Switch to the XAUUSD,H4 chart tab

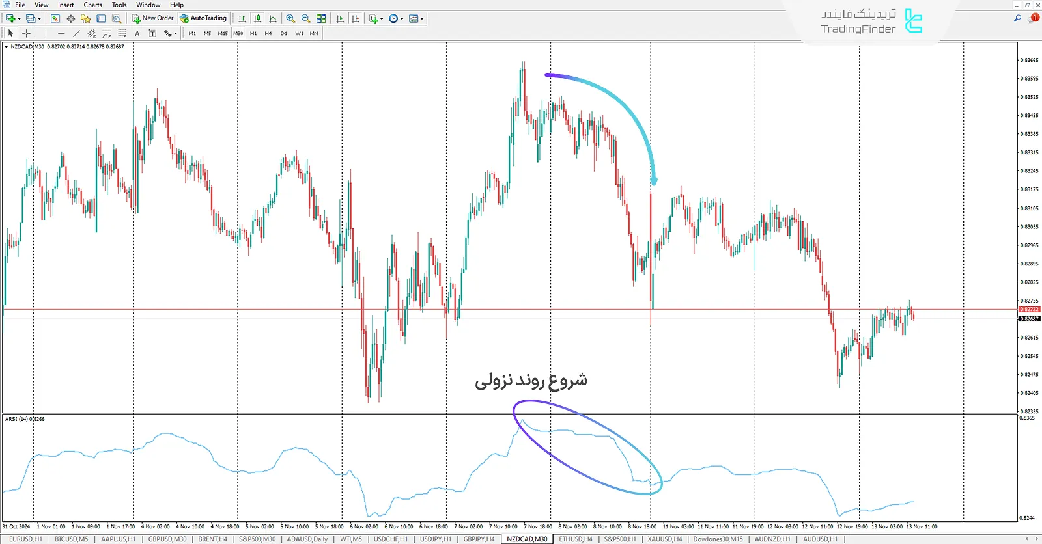pyautogui.click(x=664, y=539)
